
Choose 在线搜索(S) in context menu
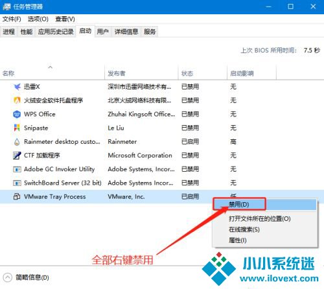pos(265,229)
